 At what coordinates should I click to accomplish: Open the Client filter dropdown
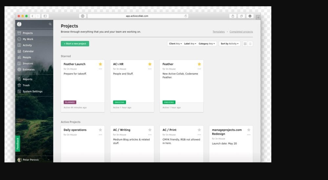pos(174,44)
